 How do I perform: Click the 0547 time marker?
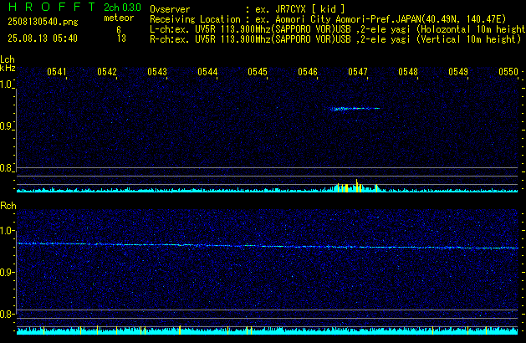(x=358, y=72)
